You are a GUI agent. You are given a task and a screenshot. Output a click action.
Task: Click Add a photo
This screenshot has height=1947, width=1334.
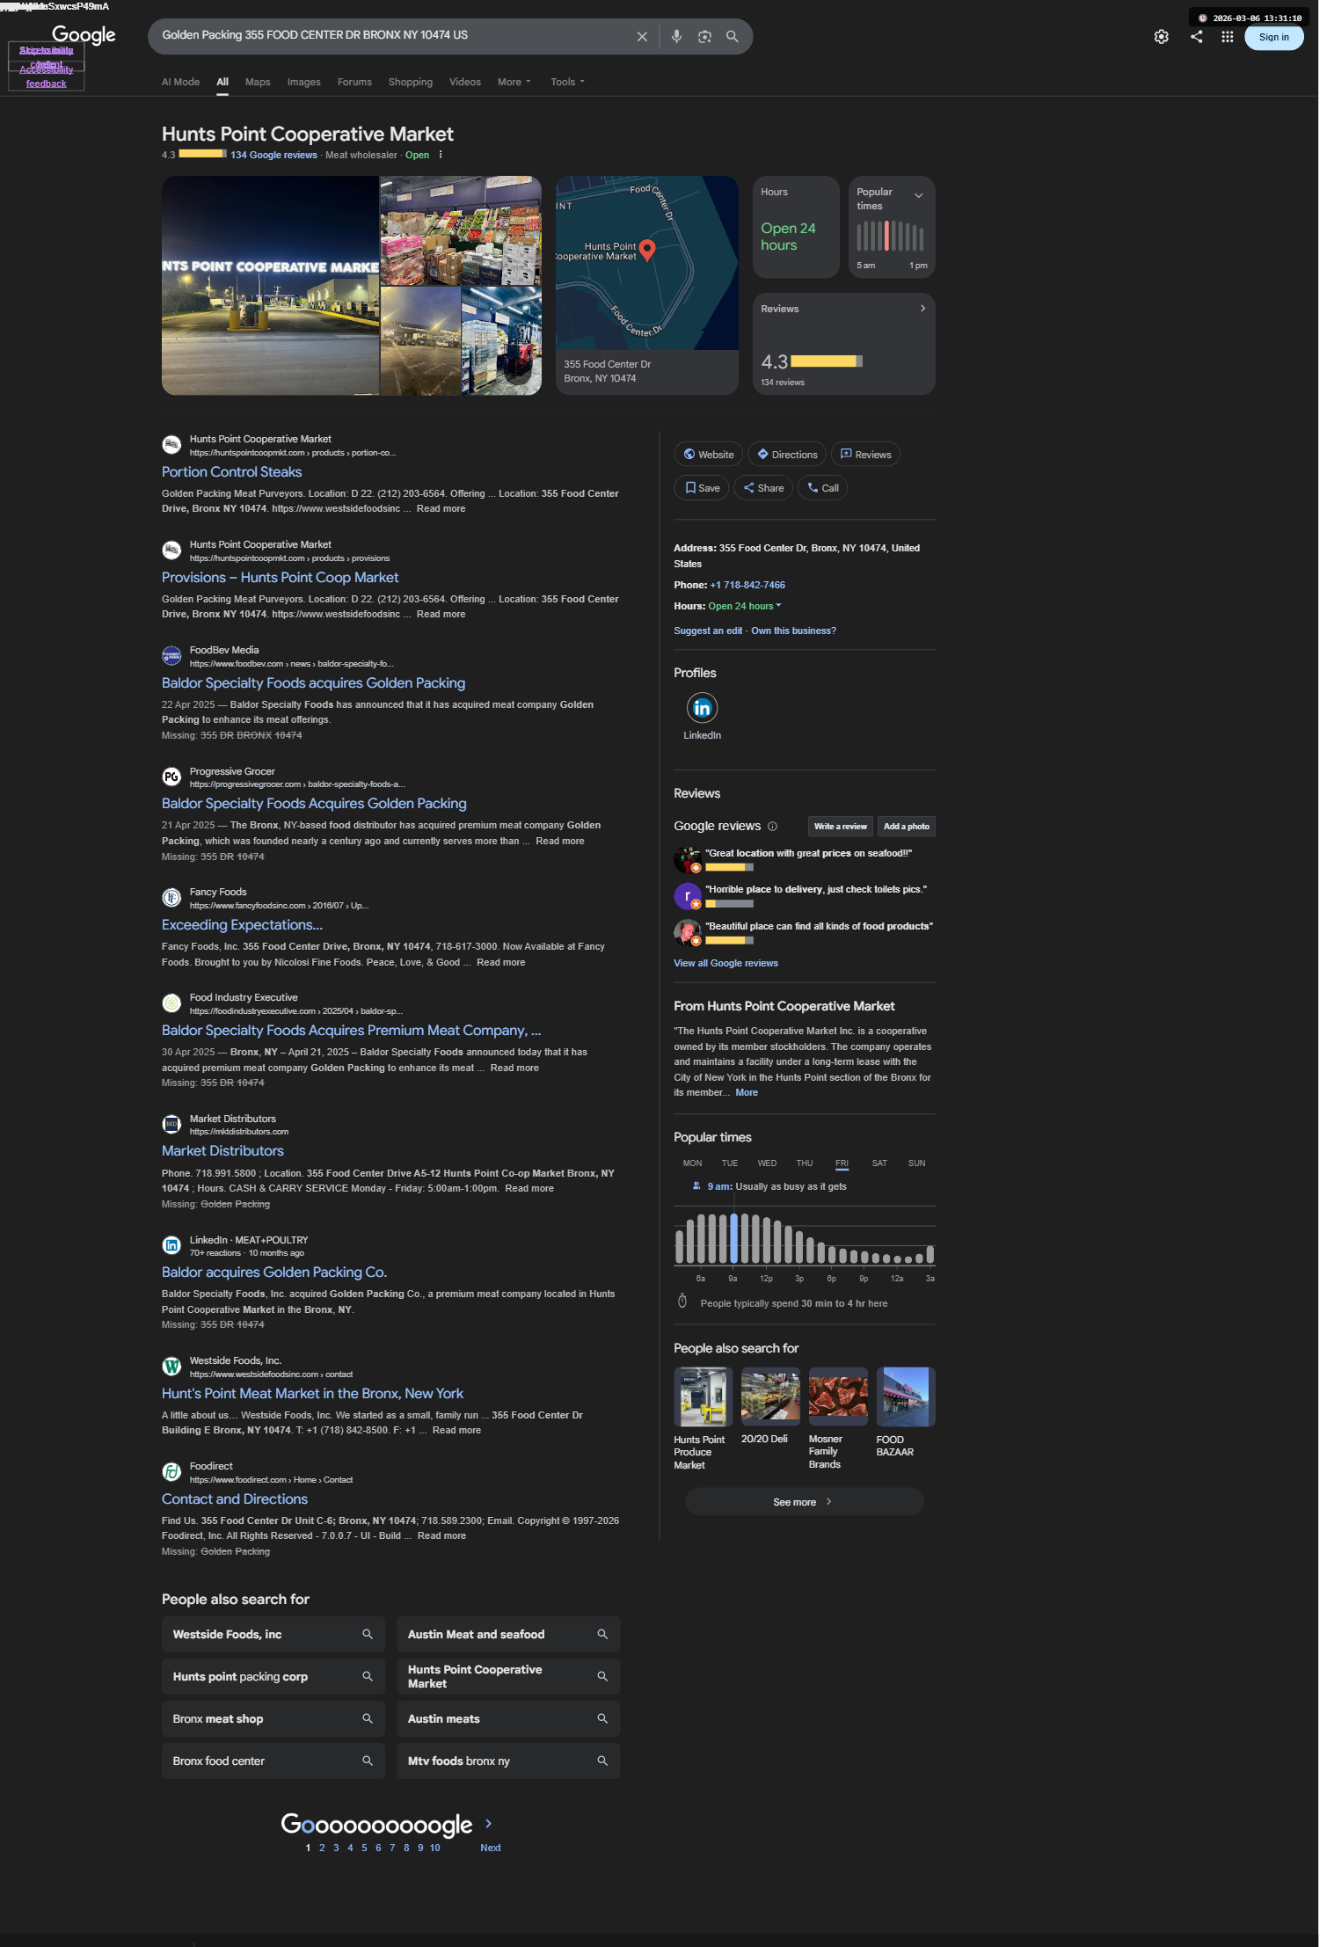906,827
